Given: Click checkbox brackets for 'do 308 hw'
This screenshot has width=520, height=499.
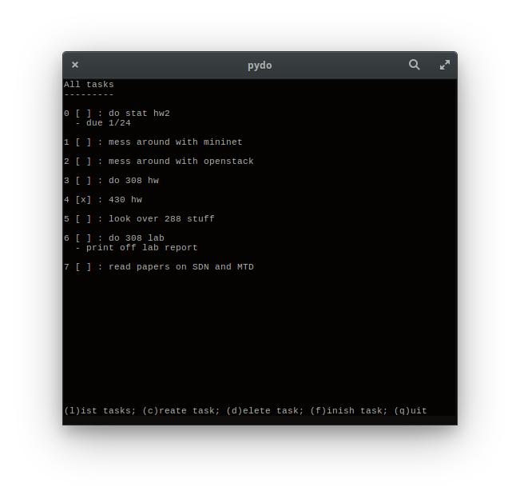Looking at the screenshot, I should tap(83, 181).
